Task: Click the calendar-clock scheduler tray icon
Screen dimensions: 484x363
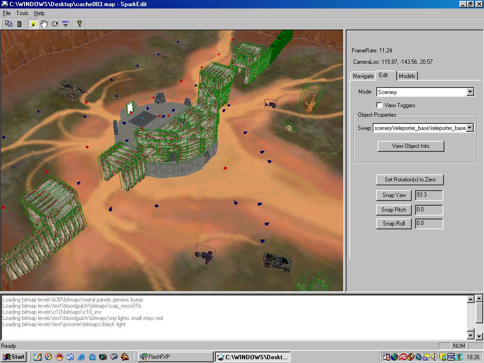Action: [387, 357]
